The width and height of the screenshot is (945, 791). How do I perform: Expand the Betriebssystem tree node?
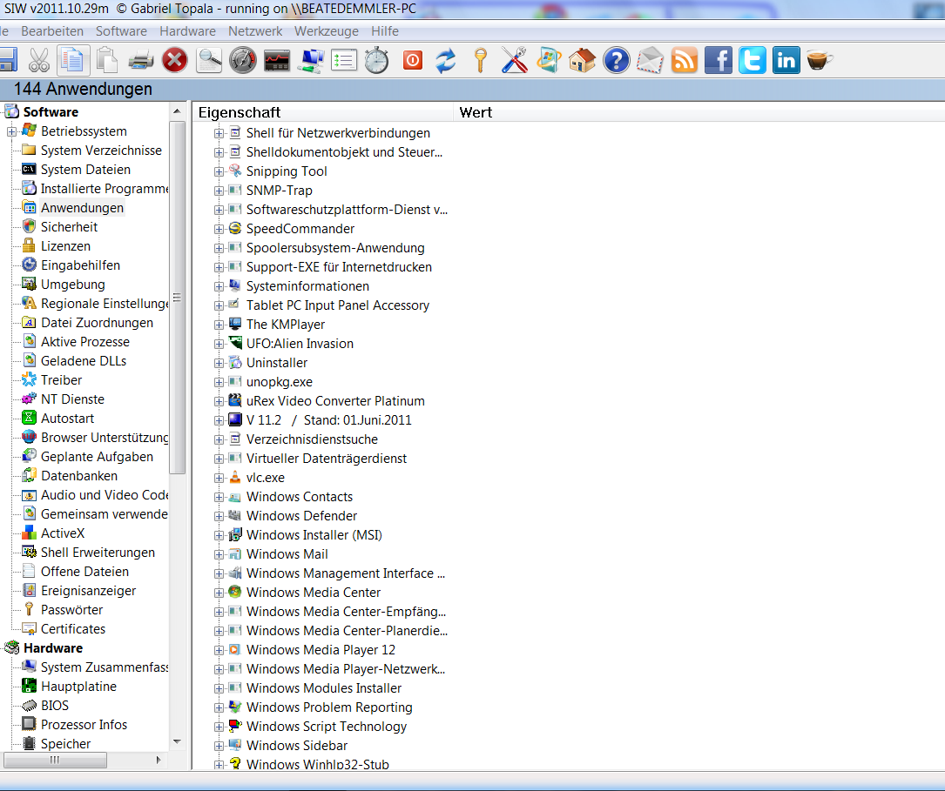(11, 131)
